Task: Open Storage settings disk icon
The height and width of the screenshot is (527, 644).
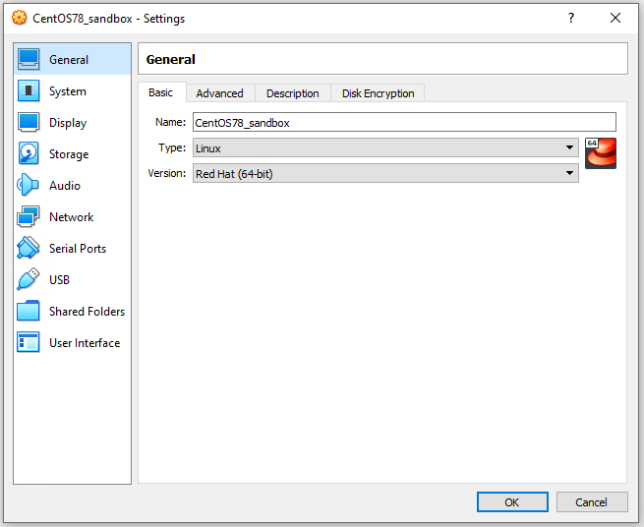Action: (29, 154)
